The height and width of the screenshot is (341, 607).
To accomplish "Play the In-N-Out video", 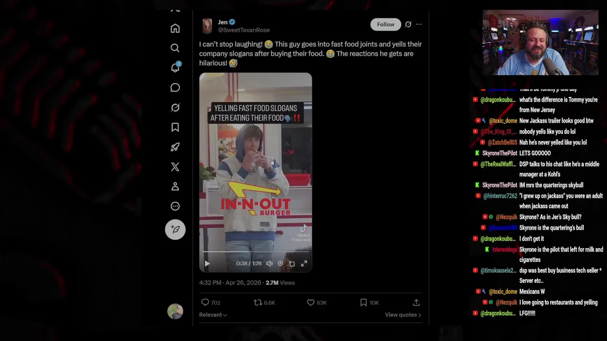I will (x=207, y=263).
